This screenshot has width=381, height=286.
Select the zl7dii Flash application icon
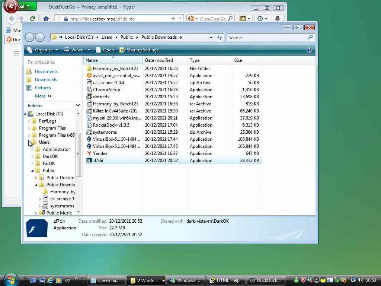[89, 161]
